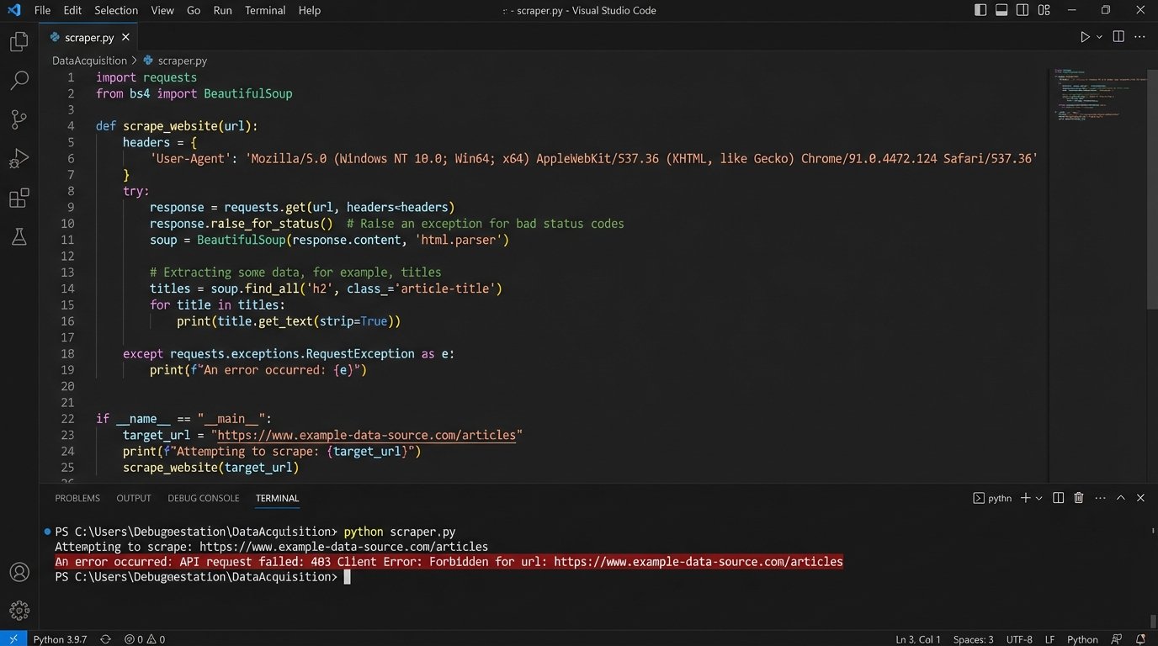Toggle the secondary side bar layout button
The image size is (1158, 646).
[1023, 10]
